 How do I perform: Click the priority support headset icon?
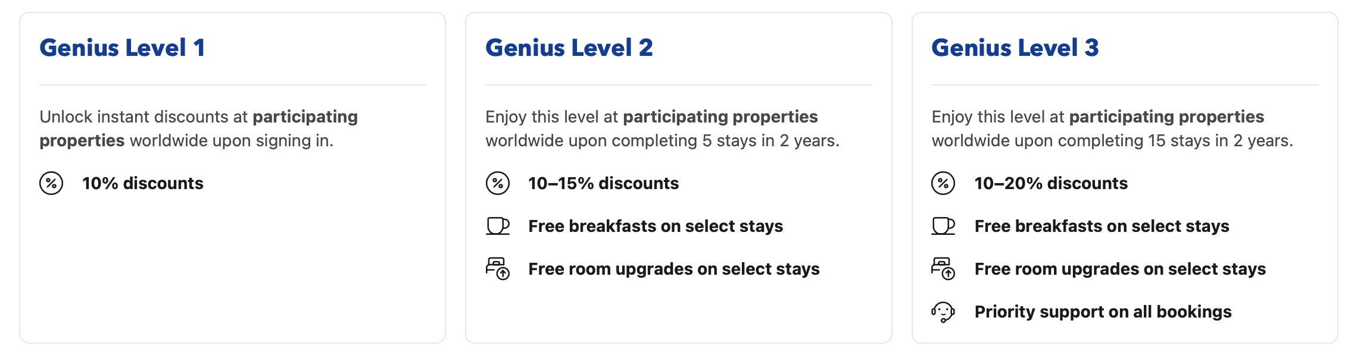(943, 312)
